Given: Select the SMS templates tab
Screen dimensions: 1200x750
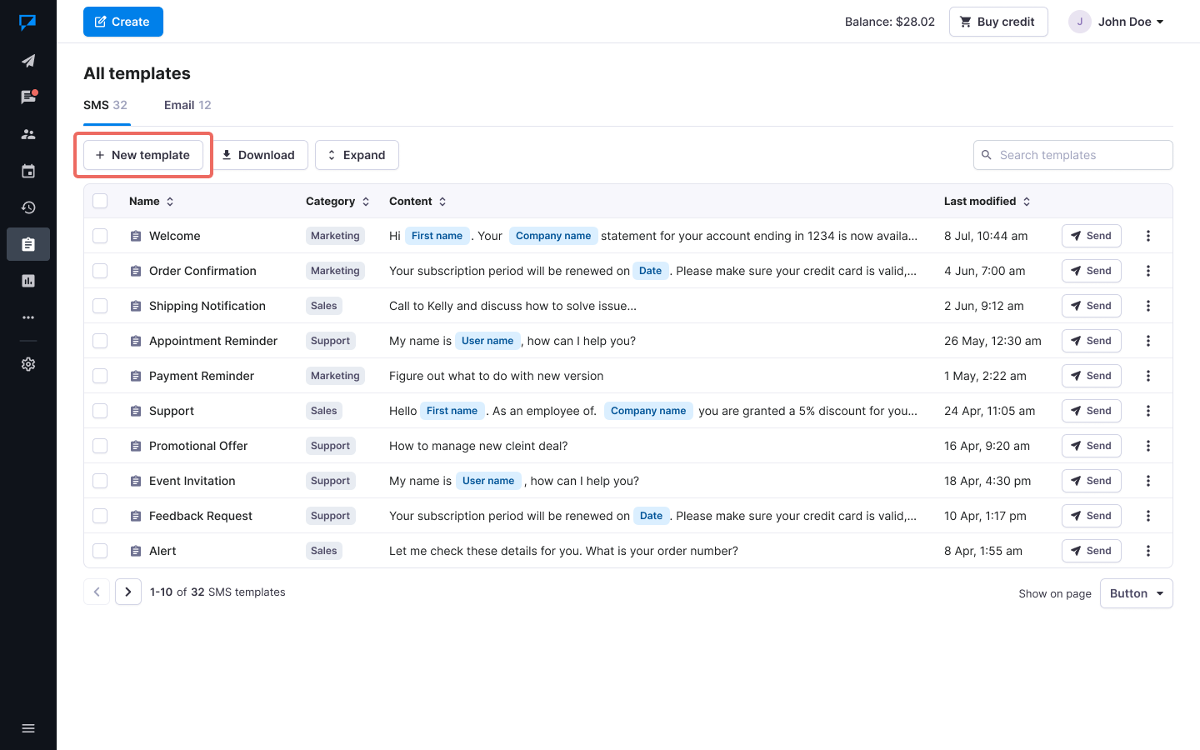Looking at the screenshot, I should (105, 105).
